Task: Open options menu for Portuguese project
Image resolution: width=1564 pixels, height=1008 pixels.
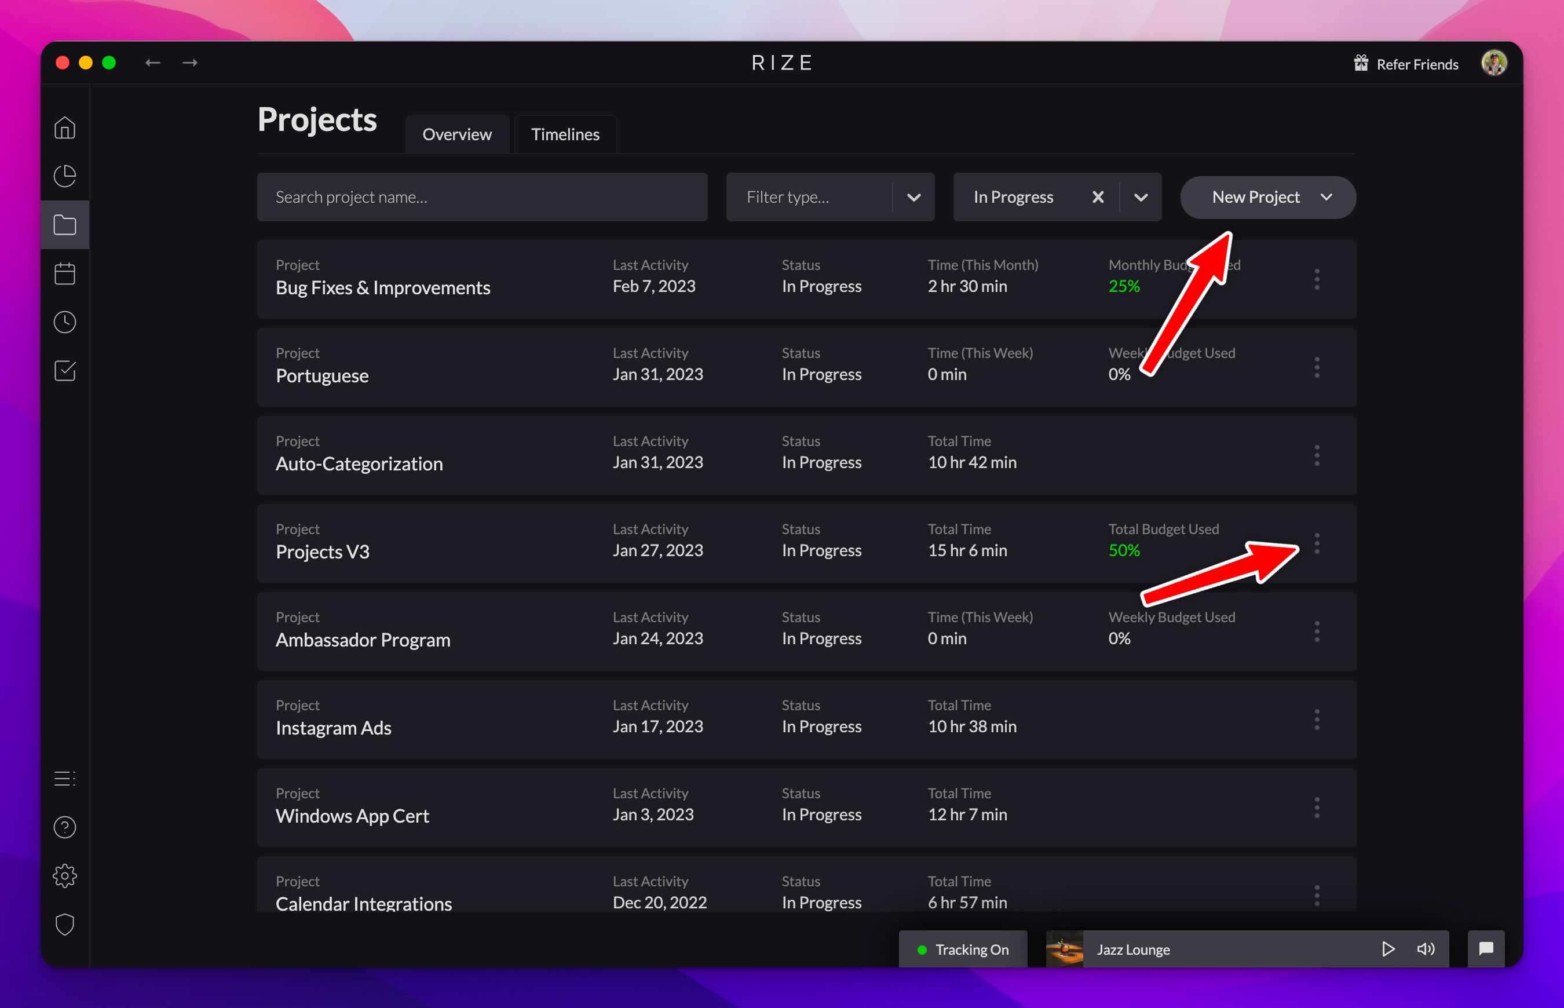Action: pos(1317,367)
